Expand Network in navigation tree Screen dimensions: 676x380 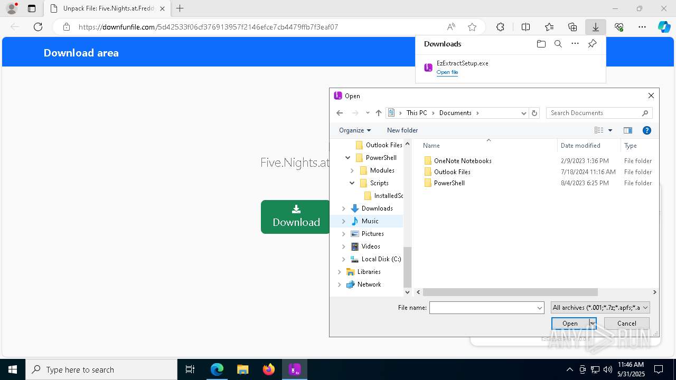340,284
